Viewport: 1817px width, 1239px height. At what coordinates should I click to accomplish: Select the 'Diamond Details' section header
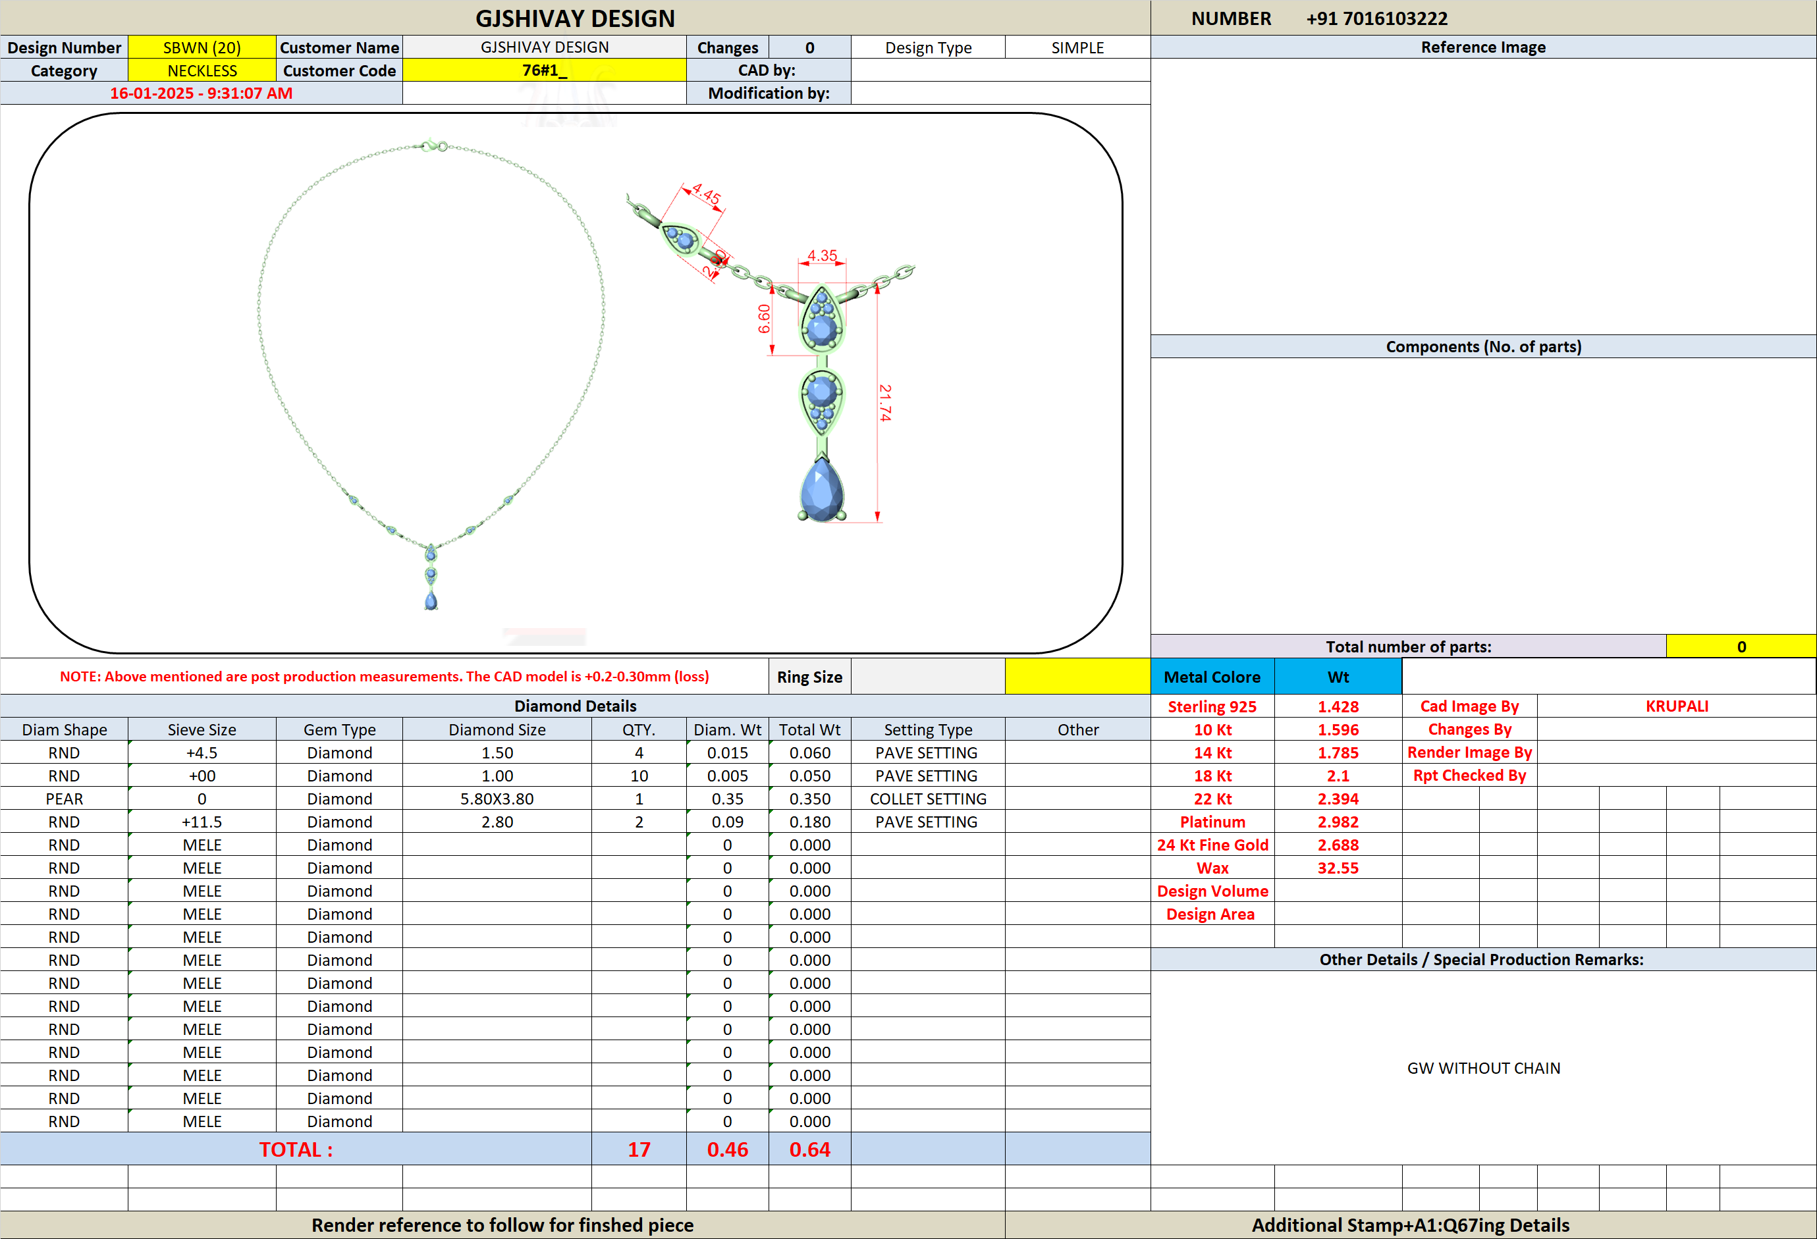(575, 706)
